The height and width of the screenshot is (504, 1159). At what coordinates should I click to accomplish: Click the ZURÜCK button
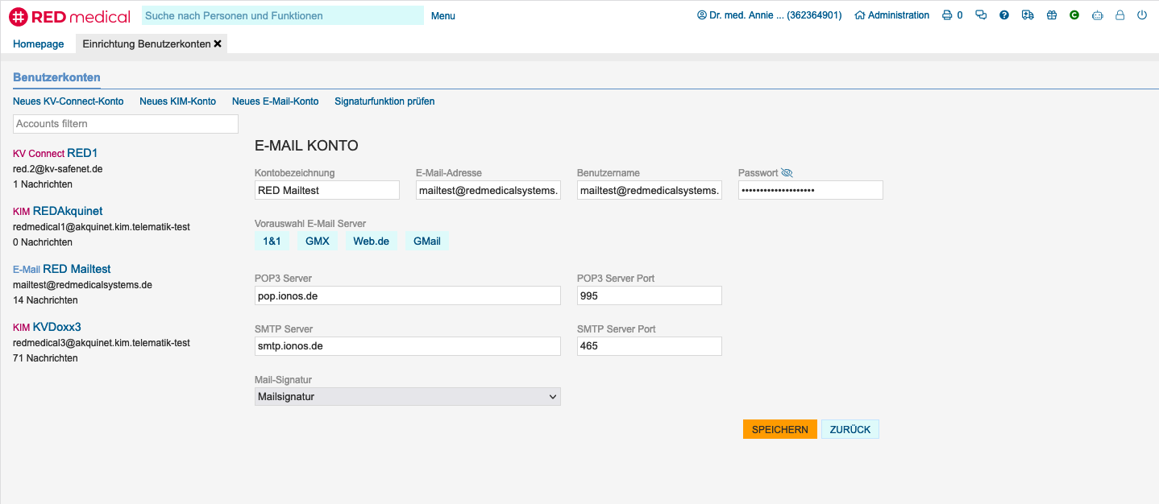[x=850, y=430]
